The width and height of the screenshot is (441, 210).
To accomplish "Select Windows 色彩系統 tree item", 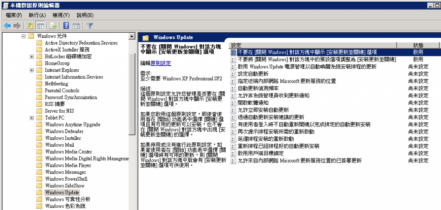I will [65, 206].
